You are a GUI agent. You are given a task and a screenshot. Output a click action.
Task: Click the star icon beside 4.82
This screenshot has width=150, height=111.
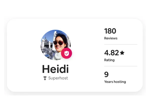[x=122, y=53]
